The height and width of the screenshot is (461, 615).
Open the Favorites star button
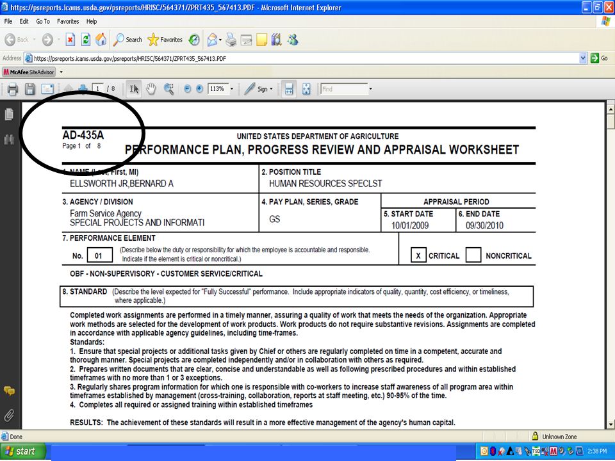click(x=165, y=40)
